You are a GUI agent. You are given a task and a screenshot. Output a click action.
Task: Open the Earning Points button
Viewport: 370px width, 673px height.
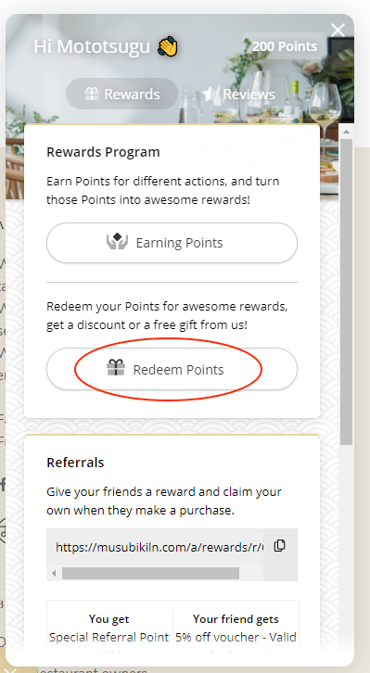coord(172,243)
